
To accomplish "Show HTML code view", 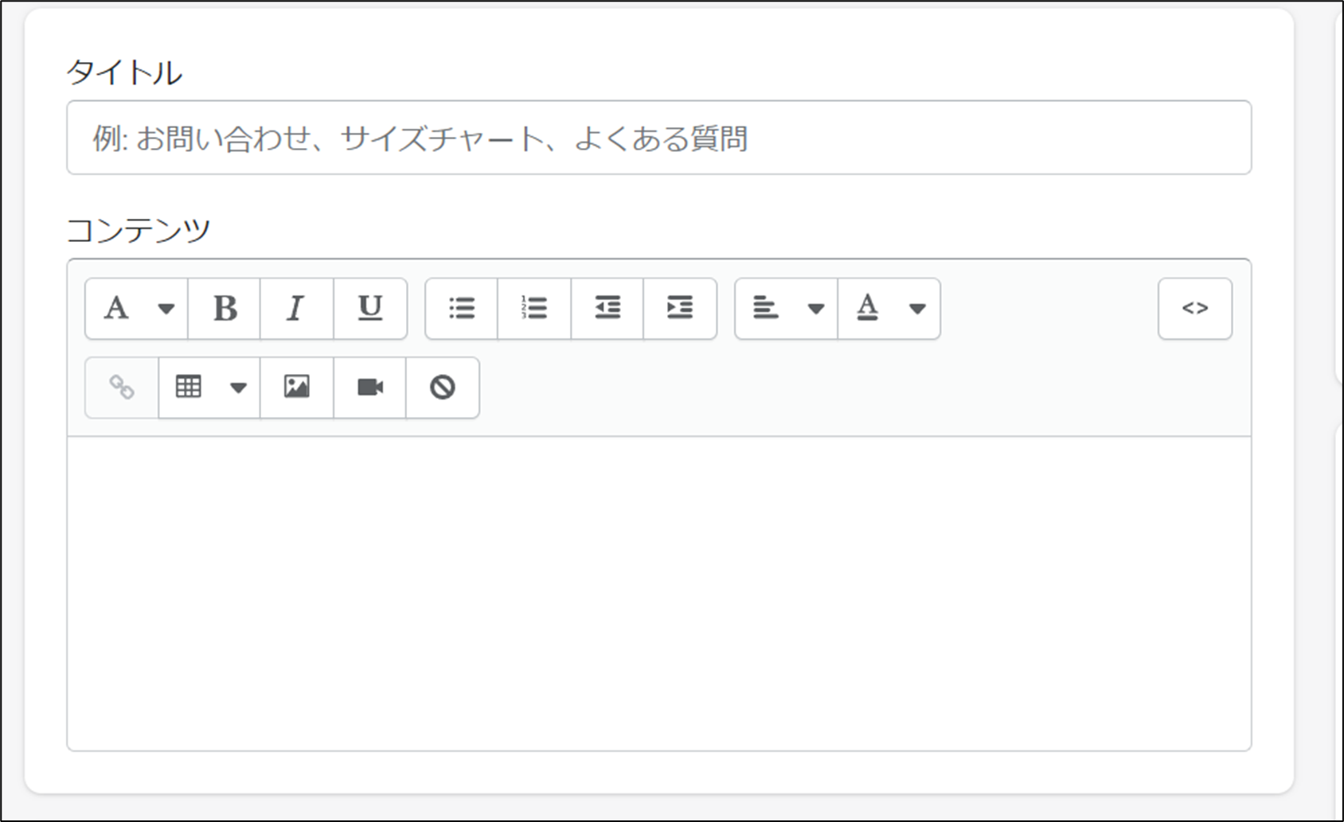I will tap(1195, 309).
